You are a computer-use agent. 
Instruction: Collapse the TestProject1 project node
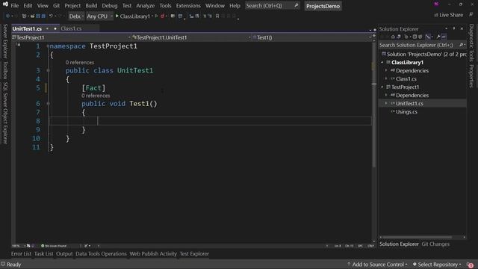[x=382, y=87]
